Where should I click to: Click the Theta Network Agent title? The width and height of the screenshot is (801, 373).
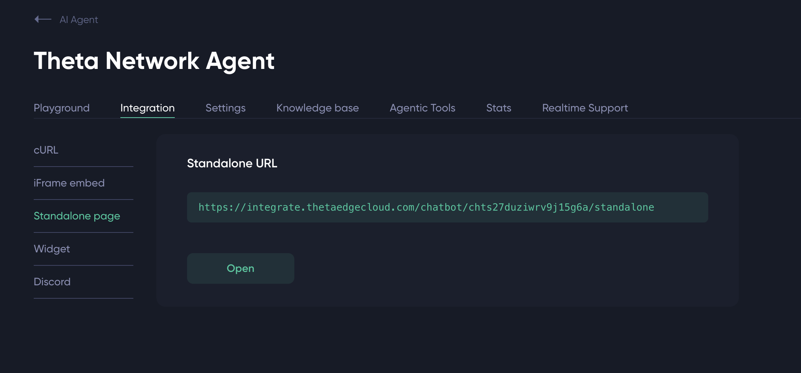point(154,61)
